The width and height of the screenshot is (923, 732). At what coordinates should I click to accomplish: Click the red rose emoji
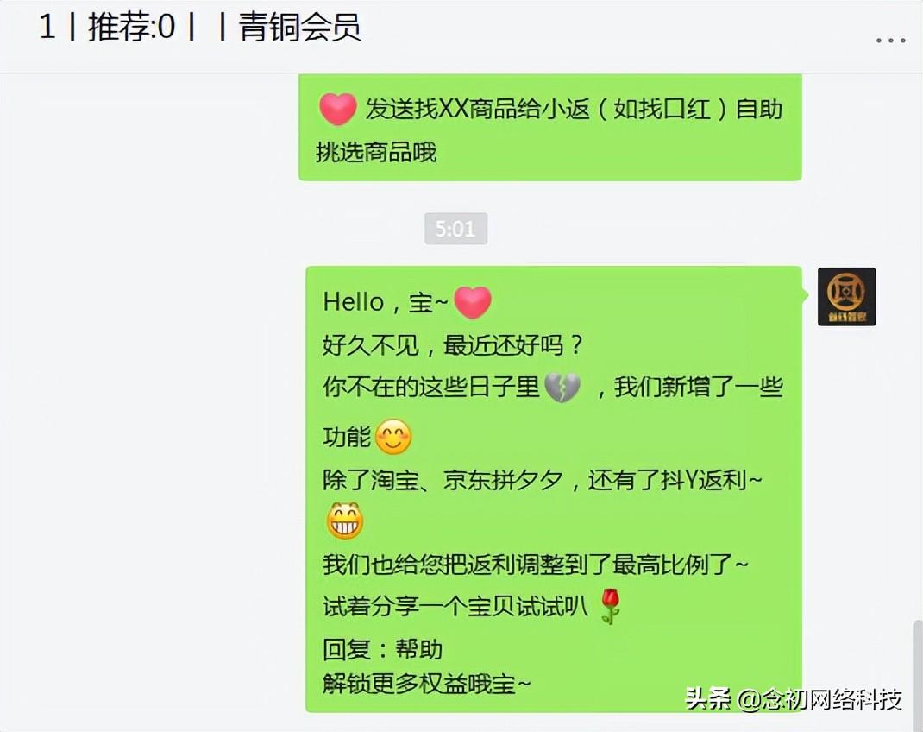(611, 607)
